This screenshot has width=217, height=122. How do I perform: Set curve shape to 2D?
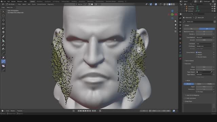(191, 29)
